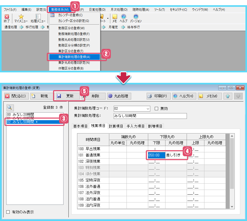Select 集計端数処理の登録(A) menu entry
This screenshot has width=247, height=221.
click(74, 57)
